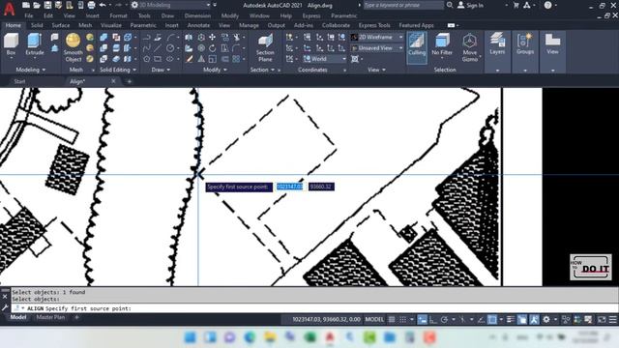Click the Circle tool in Draw panel
The width and height of the screenshot is (619, 348).
pos(170,48)
